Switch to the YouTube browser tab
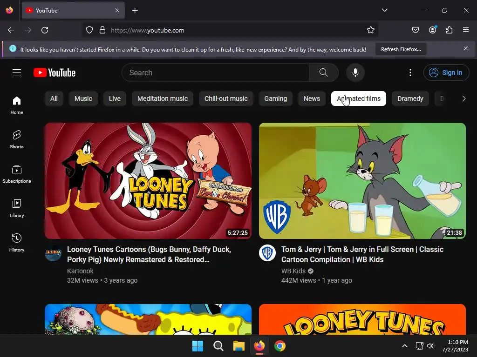Image resolution: width=477 pixels, height=357 pixels. [x=73, y=10]
